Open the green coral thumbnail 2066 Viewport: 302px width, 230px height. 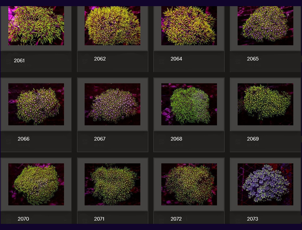click(36, 104)
